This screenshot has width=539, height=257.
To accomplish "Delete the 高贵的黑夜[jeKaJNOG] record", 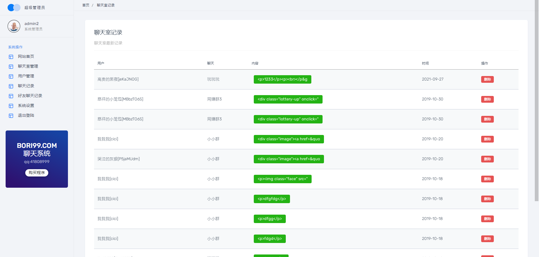I will pos(487,79).
